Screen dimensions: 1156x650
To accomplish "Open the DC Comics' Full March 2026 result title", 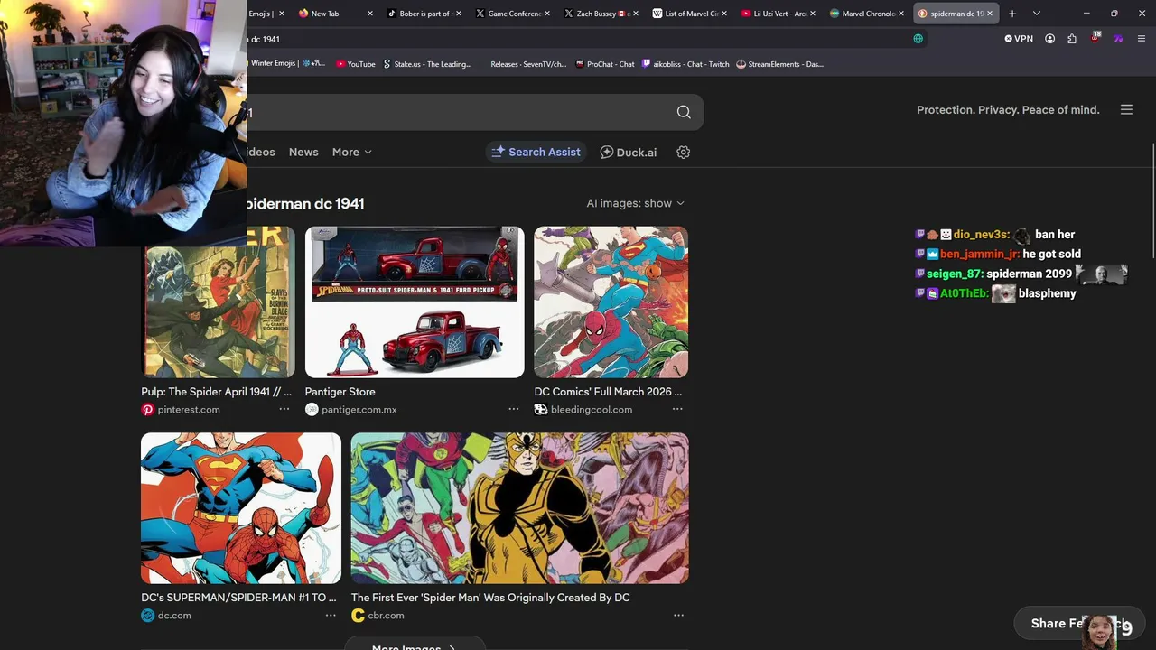I will coord(608,392).
